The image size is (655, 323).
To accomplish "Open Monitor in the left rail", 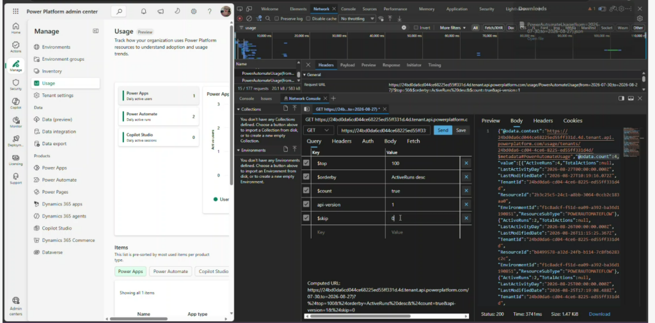I will pos(15,122).
